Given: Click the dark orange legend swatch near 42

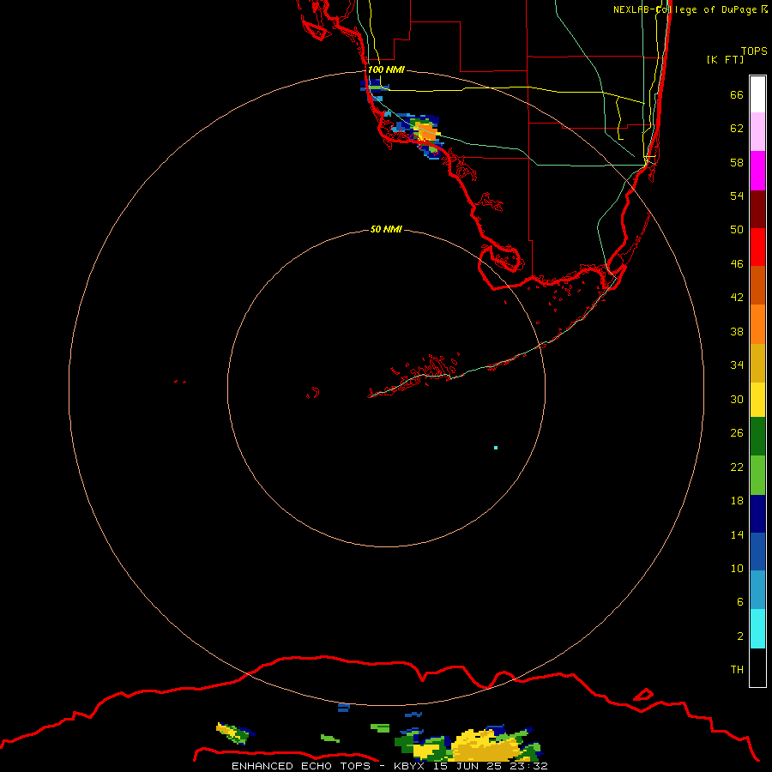Looking at the screenshot, I should coord(757,285).
